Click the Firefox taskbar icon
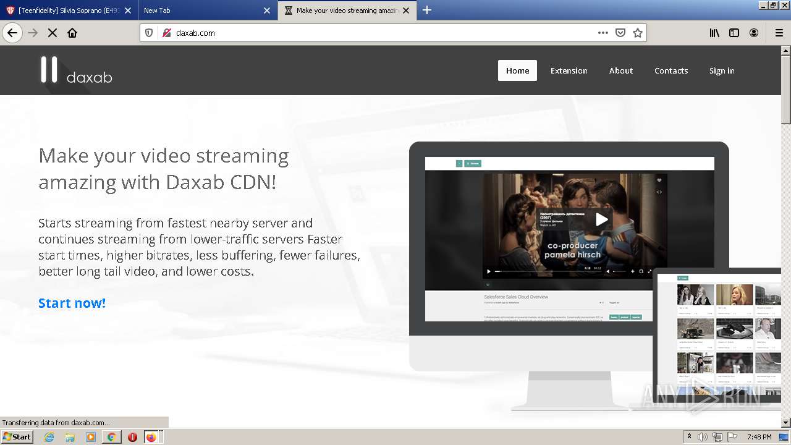The height and width of the screenshot is (445, 791). coord(151,437)
